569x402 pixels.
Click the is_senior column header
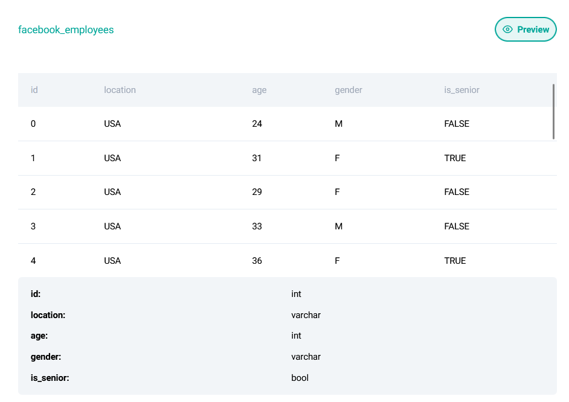click(460, 90)
